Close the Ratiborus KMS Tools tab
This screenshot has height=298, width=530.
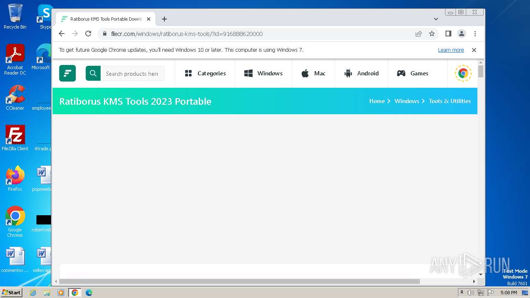(x=149, y=19)
